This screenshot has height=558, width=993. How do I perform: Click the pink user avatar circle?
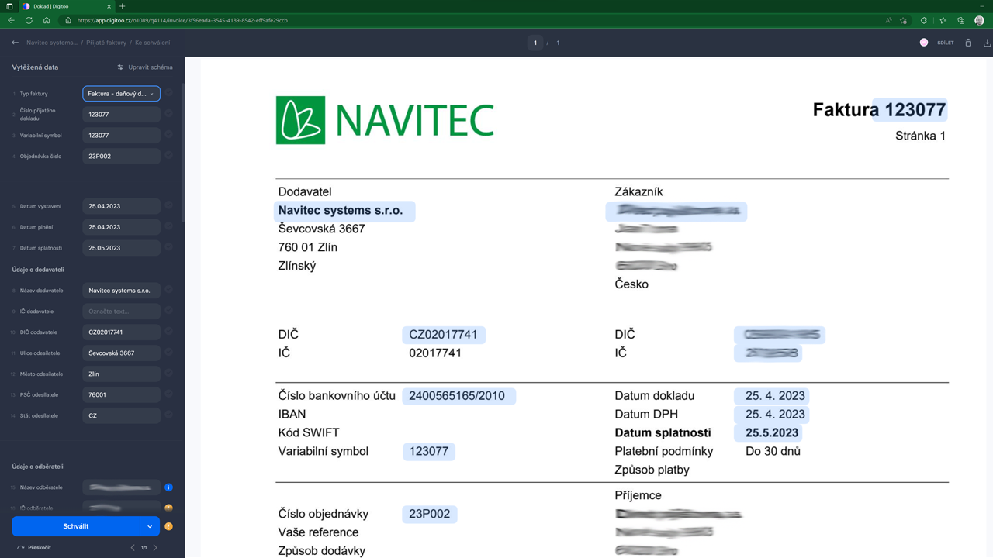tap(924, 43)
